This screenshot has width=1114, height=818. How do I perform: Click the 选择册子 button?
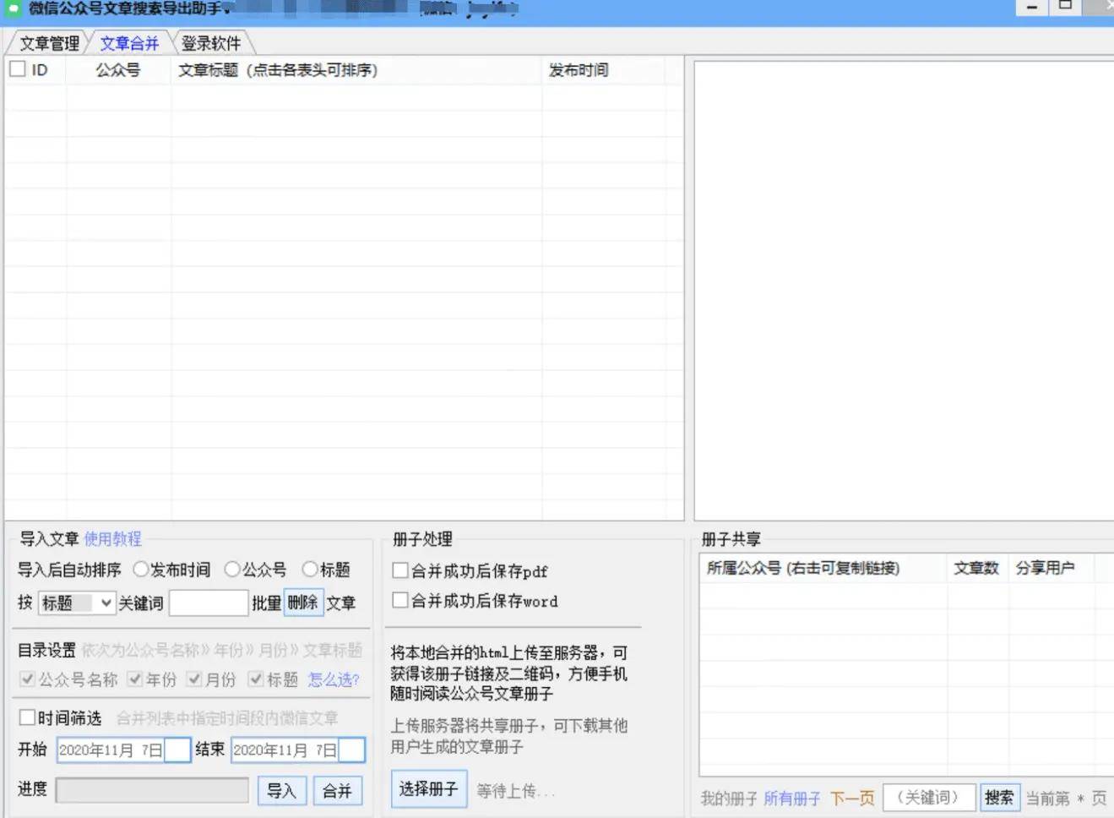point(428,789)
